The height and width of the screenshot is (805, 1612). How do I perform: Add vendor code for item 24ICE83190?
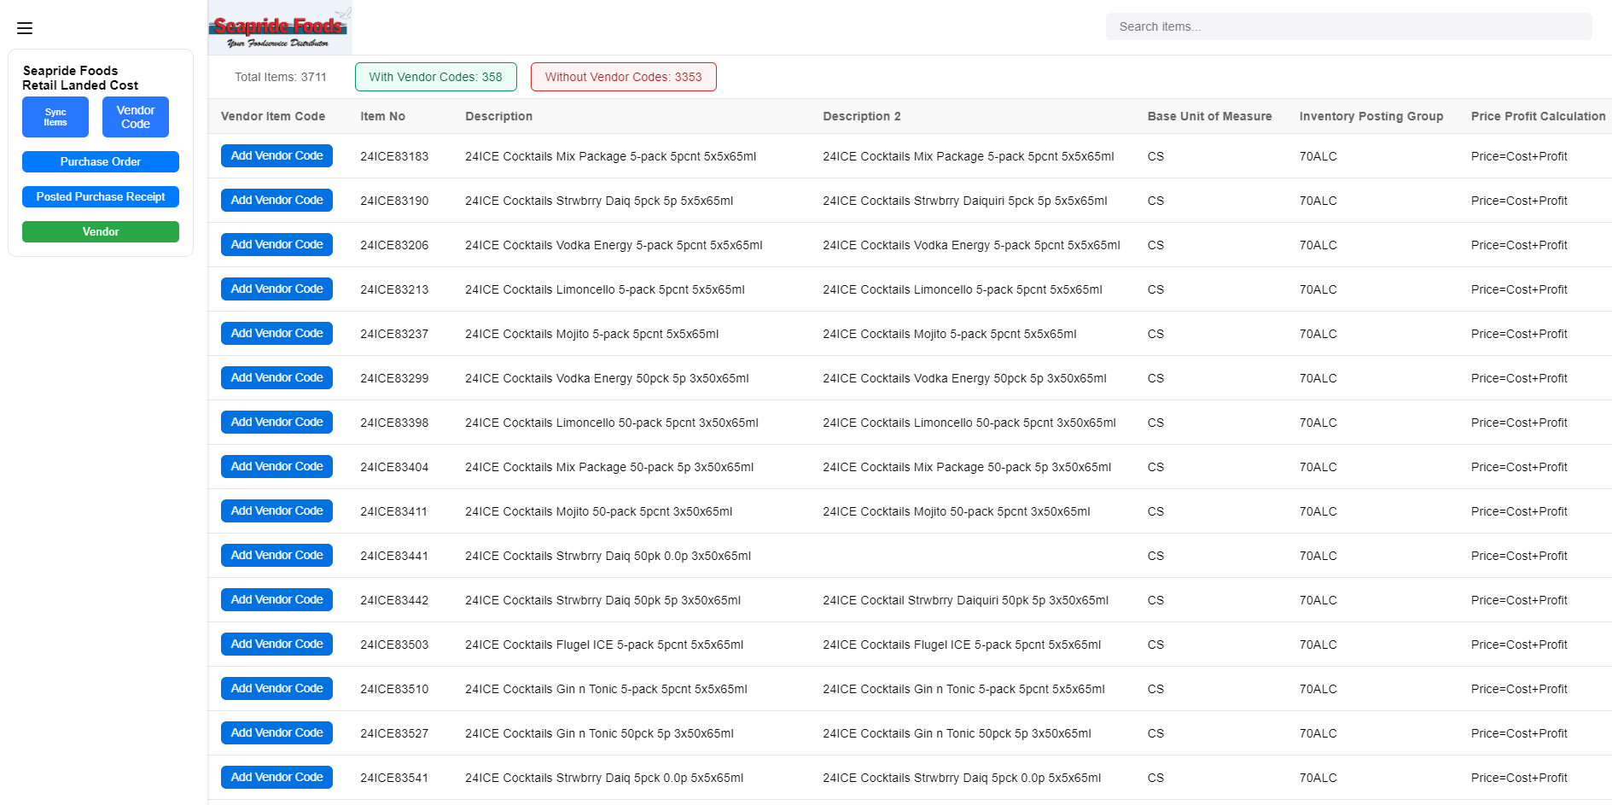(x=276, y=200)
